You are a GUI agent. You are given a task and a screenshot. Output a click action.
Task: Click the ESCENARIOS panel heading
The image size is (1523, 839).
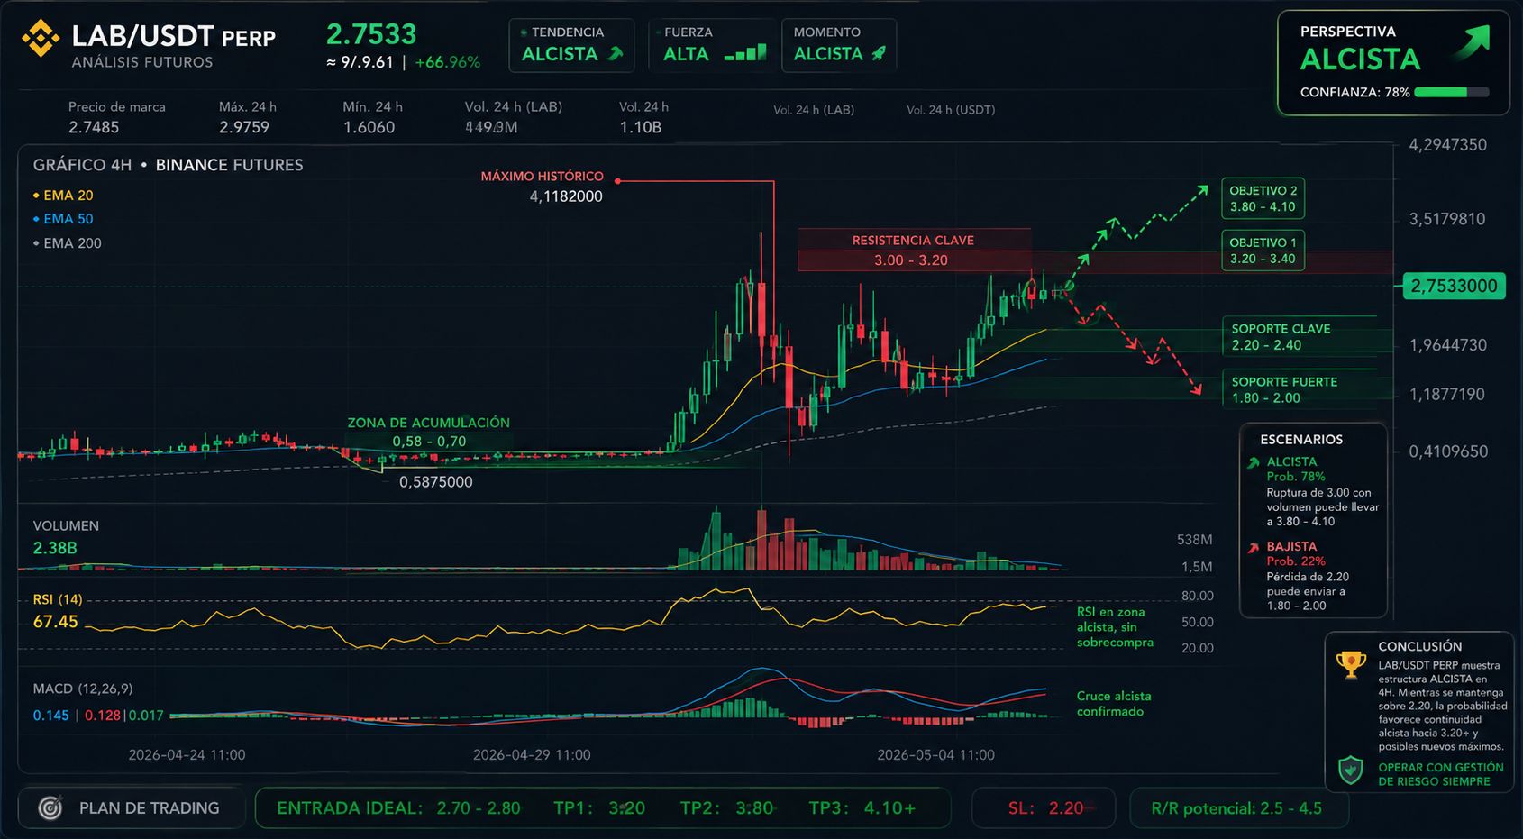tap(1301, 440)
